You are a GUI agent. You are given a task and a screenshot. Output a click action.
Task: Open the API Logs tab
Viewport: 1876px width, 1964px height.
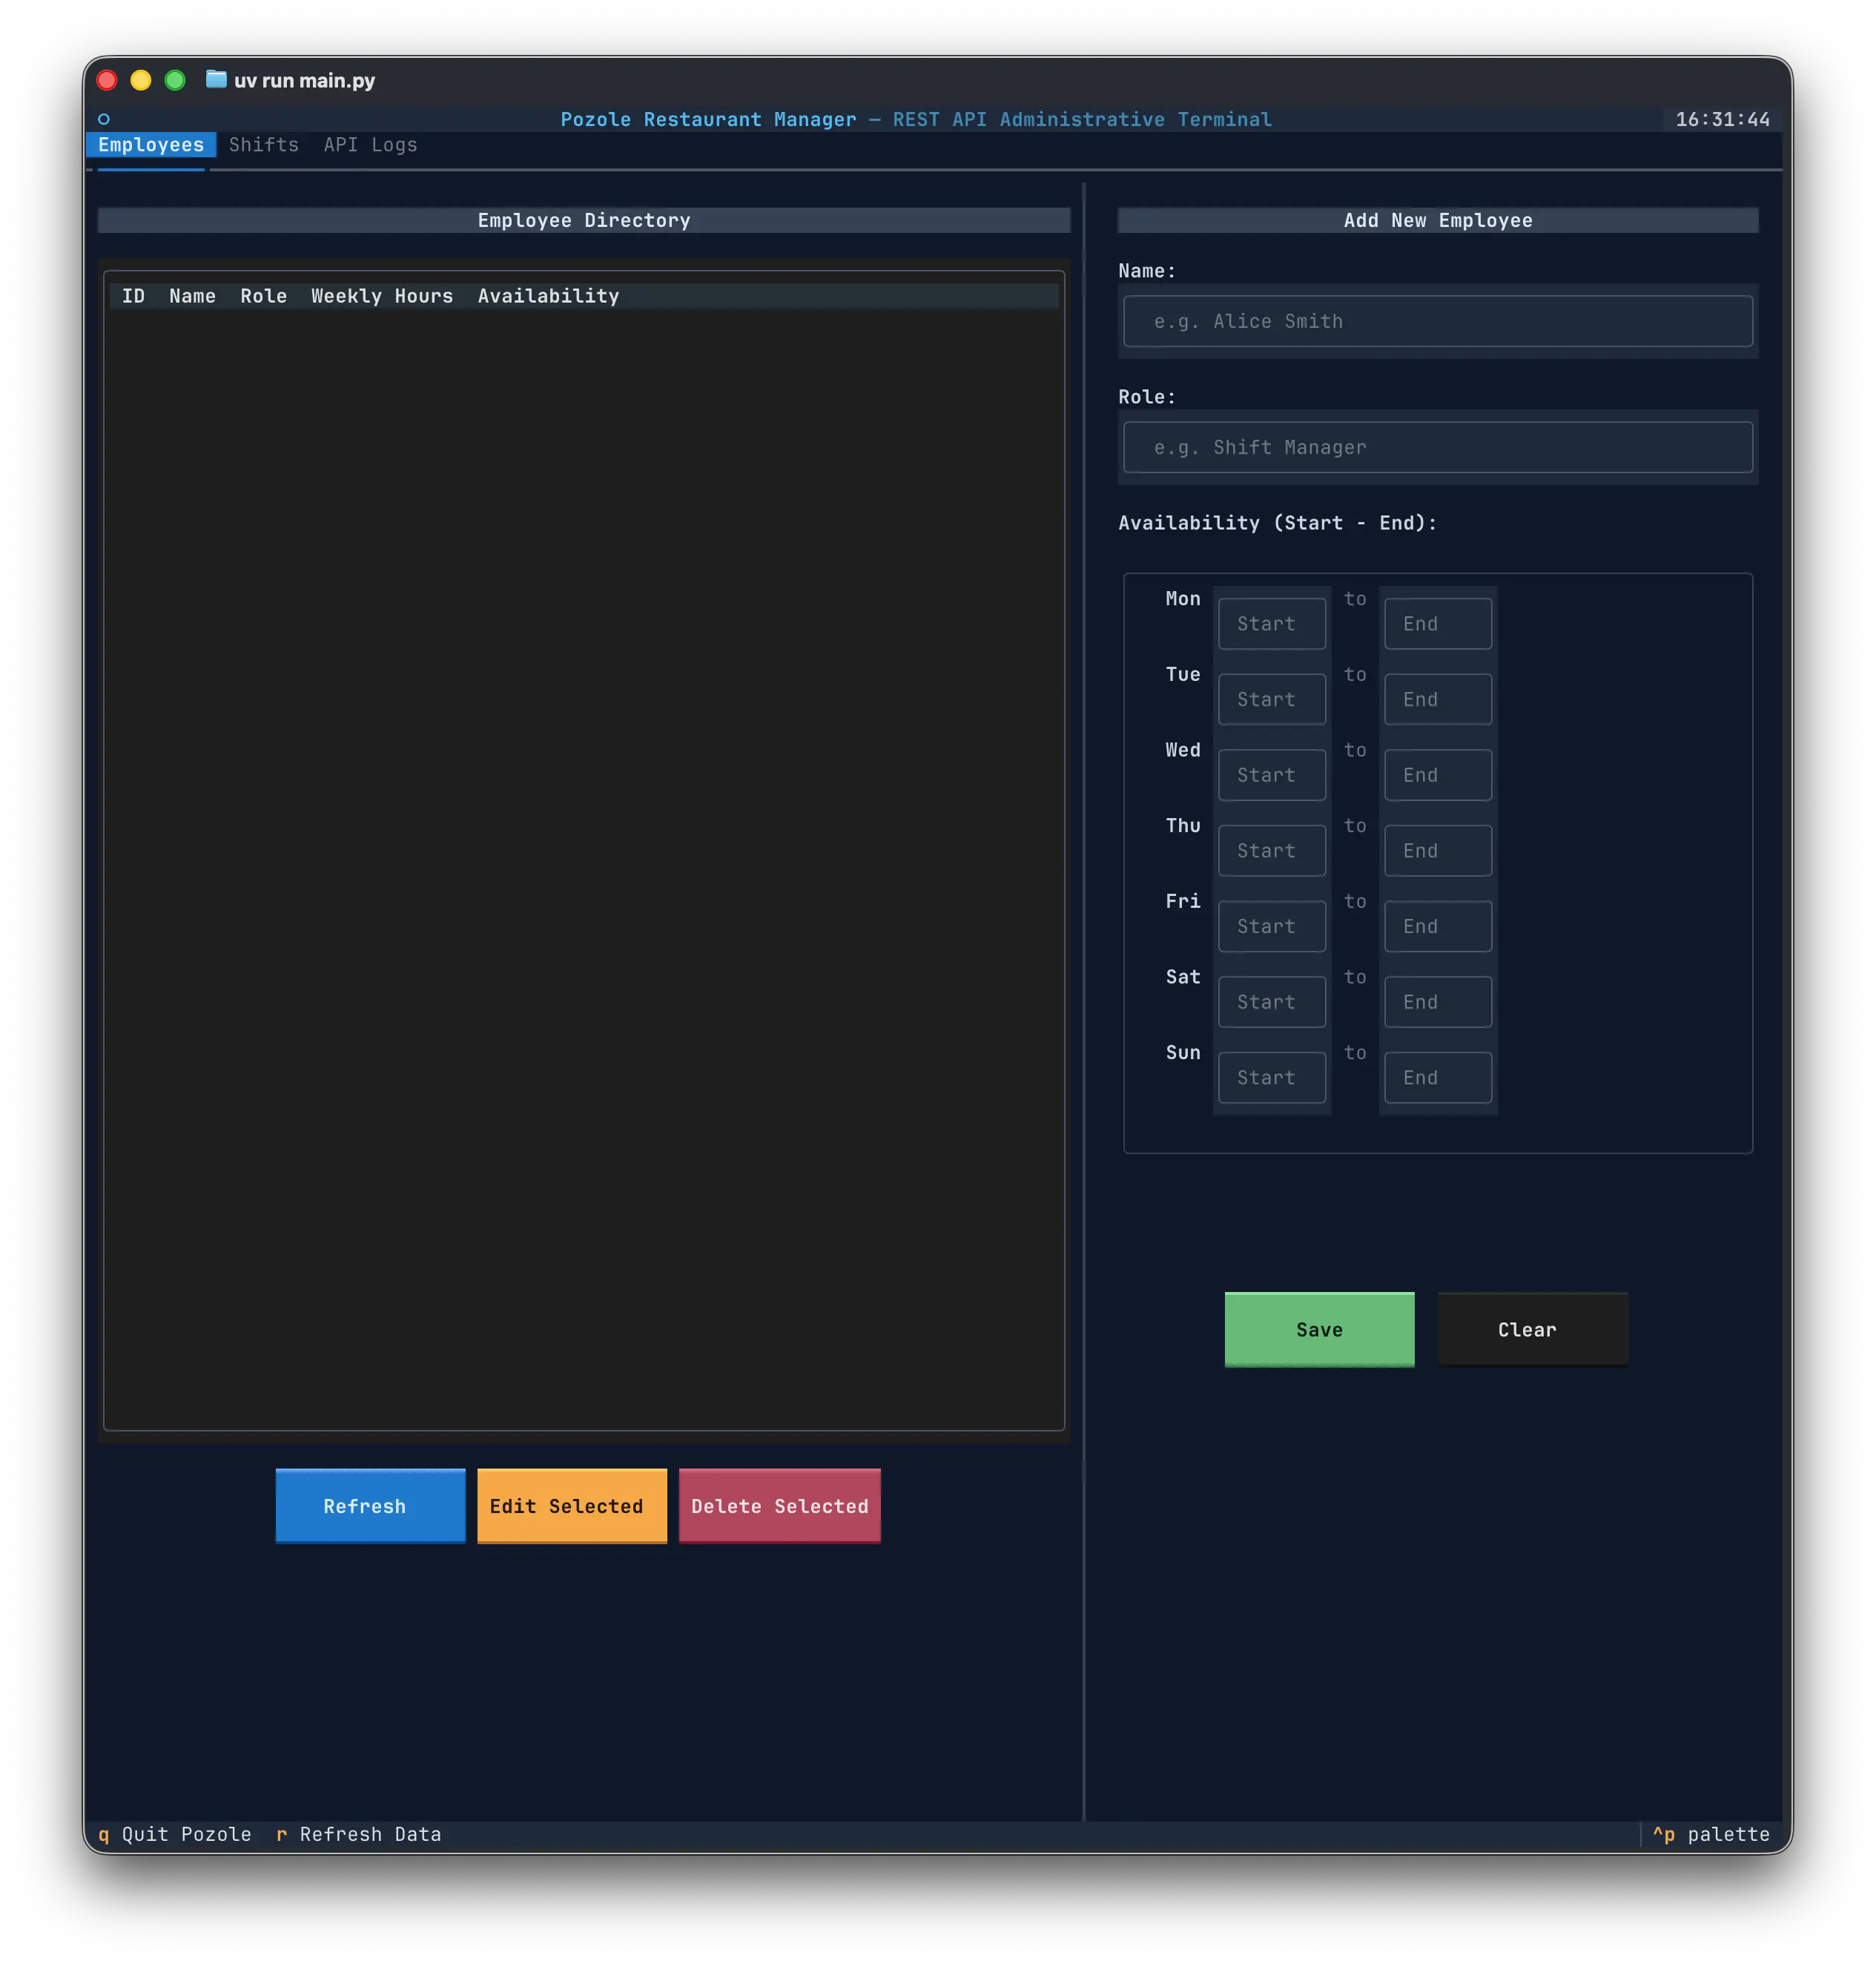(x=370, y=145)
